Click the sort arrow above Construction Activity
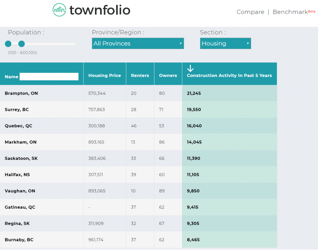Image resolution: width=318 pixels, height=250 pixels. click(x=190, y=69)
